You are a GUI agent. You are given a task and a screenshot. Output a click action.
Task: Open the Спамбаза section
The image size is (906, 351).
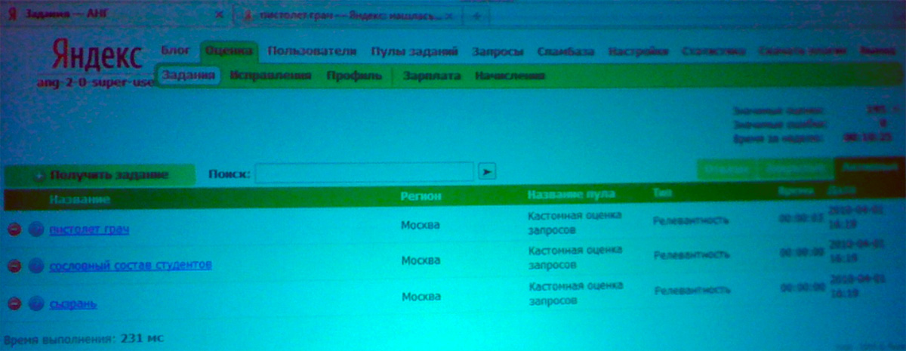click(566, 52)
